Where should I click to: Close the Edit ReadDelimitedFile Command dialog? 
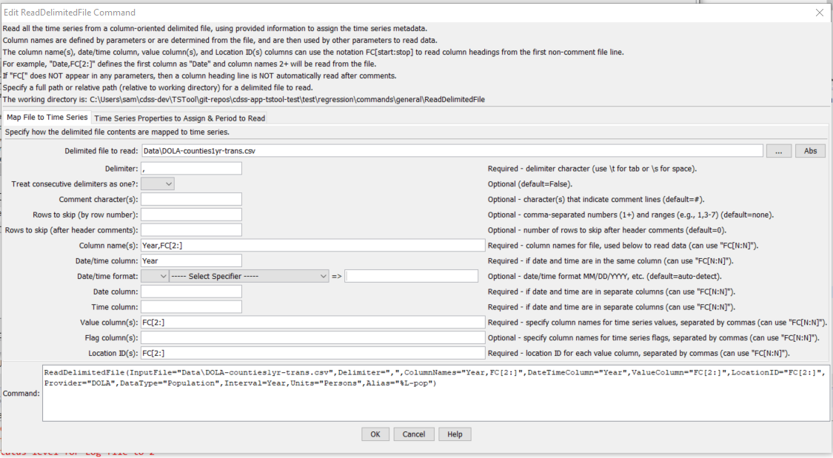click(819, 13)
